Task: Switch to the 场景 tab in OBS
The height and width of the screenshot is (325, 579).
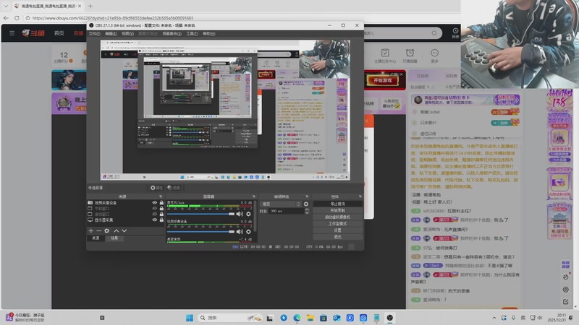Action: pyautogui.click(x=114, y=238)
